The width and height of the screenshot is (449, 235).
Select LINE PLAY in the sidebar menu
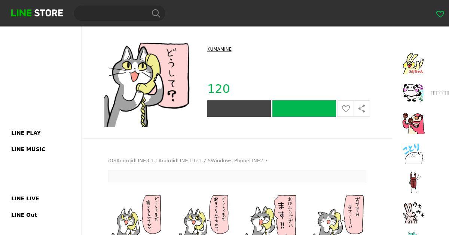click(x=26, y=133)
